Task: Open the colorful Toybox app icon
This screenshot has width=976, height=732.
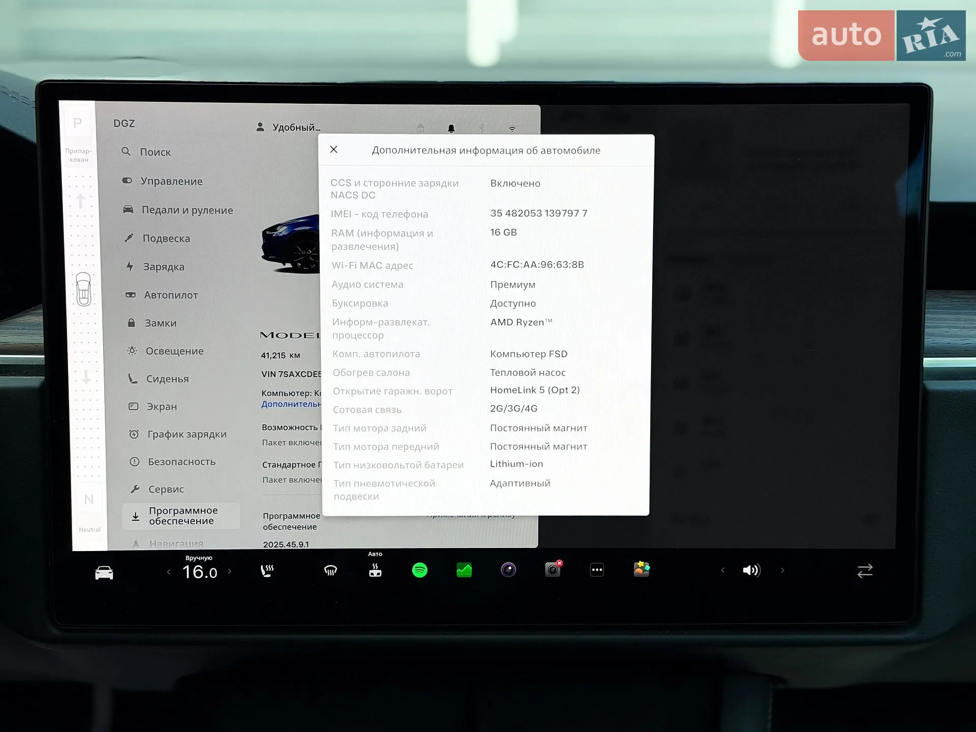Action: pyautogui.click(x=642, y=569)
